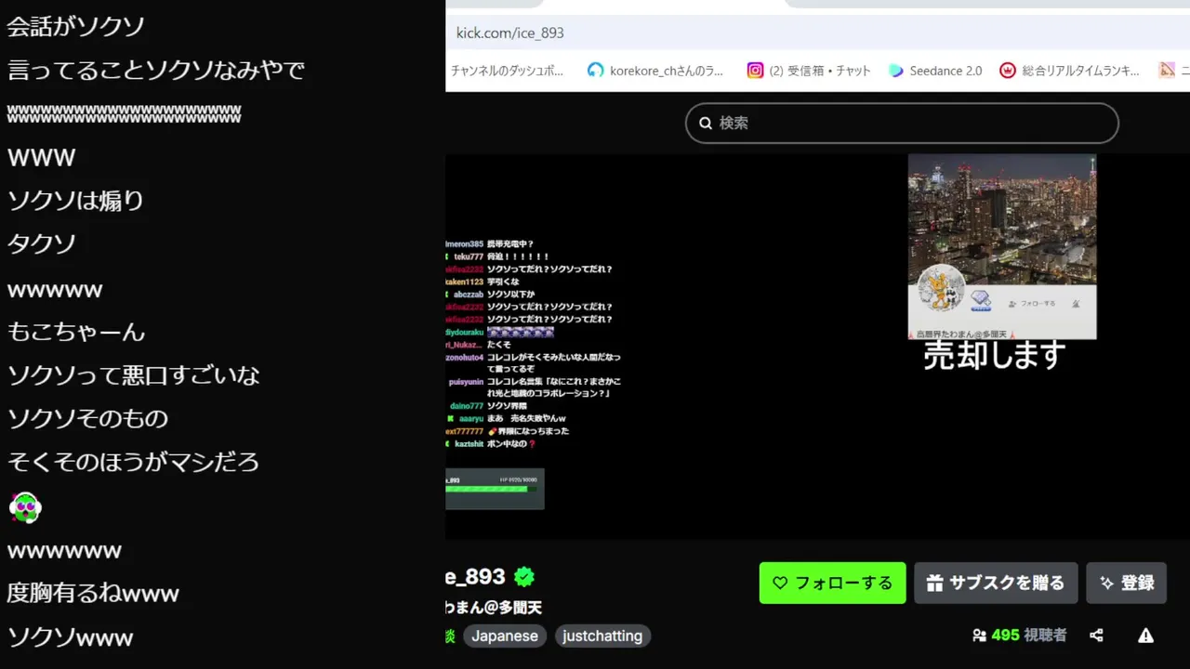Select the justchatting tag
The image size is (1190, 669).
click(602, 636)
